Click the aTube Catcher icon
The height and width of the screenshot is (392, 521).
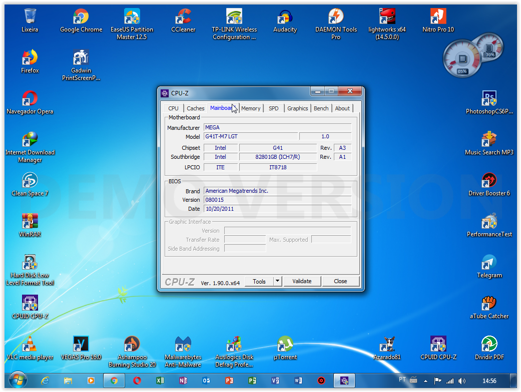[x=489, y=308]
